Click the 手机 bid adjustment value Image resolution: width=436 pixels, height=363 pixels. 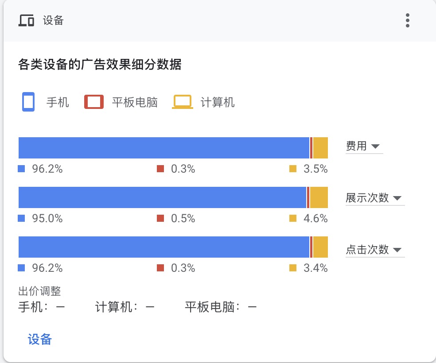pyautogui.click(x=60, y=307)
